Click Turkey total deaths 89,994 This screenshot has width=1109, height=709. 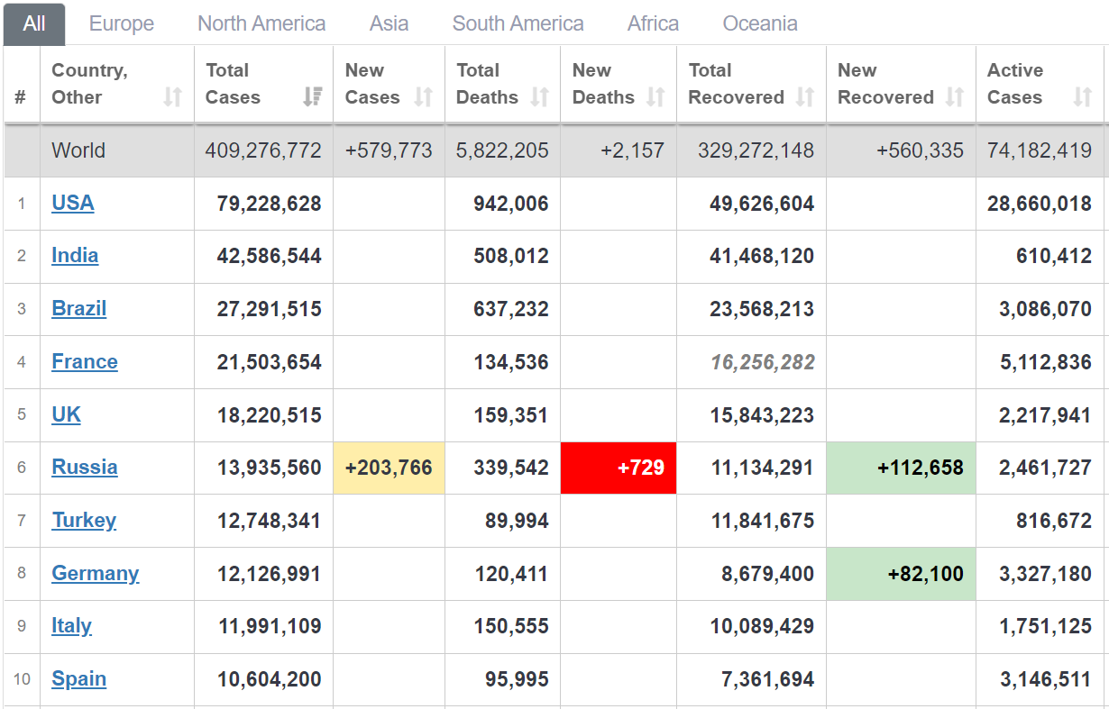(x=517, y=522)
